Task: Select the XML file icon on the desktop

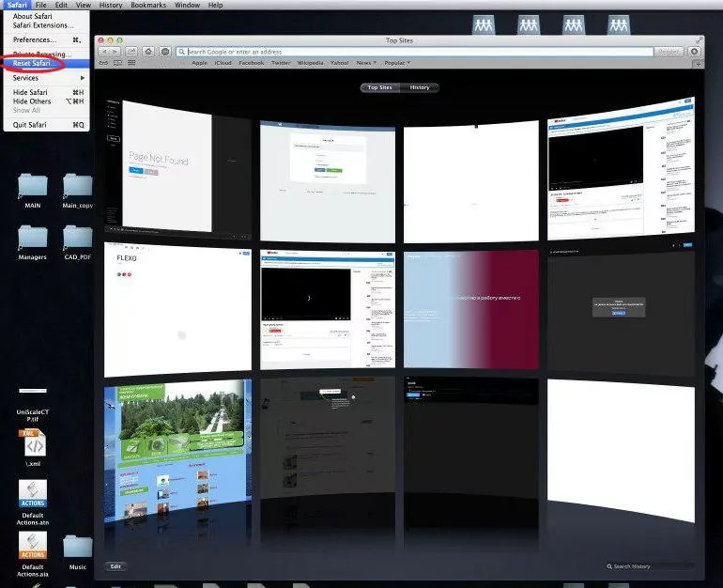Action: tap(33, 447)
